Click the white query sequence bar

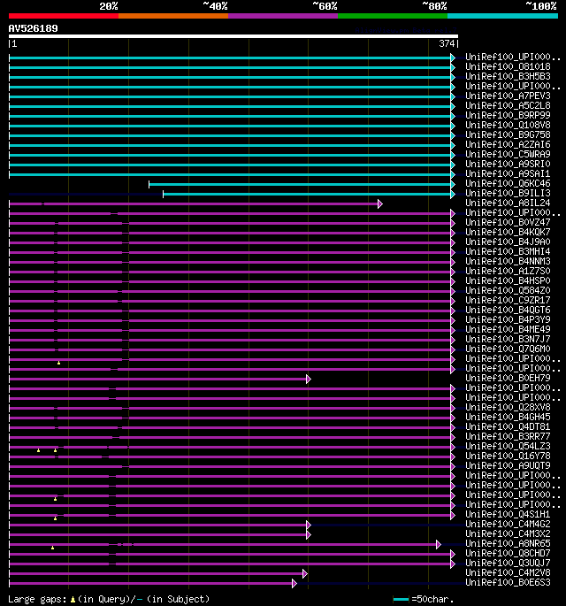click(233, 36)
